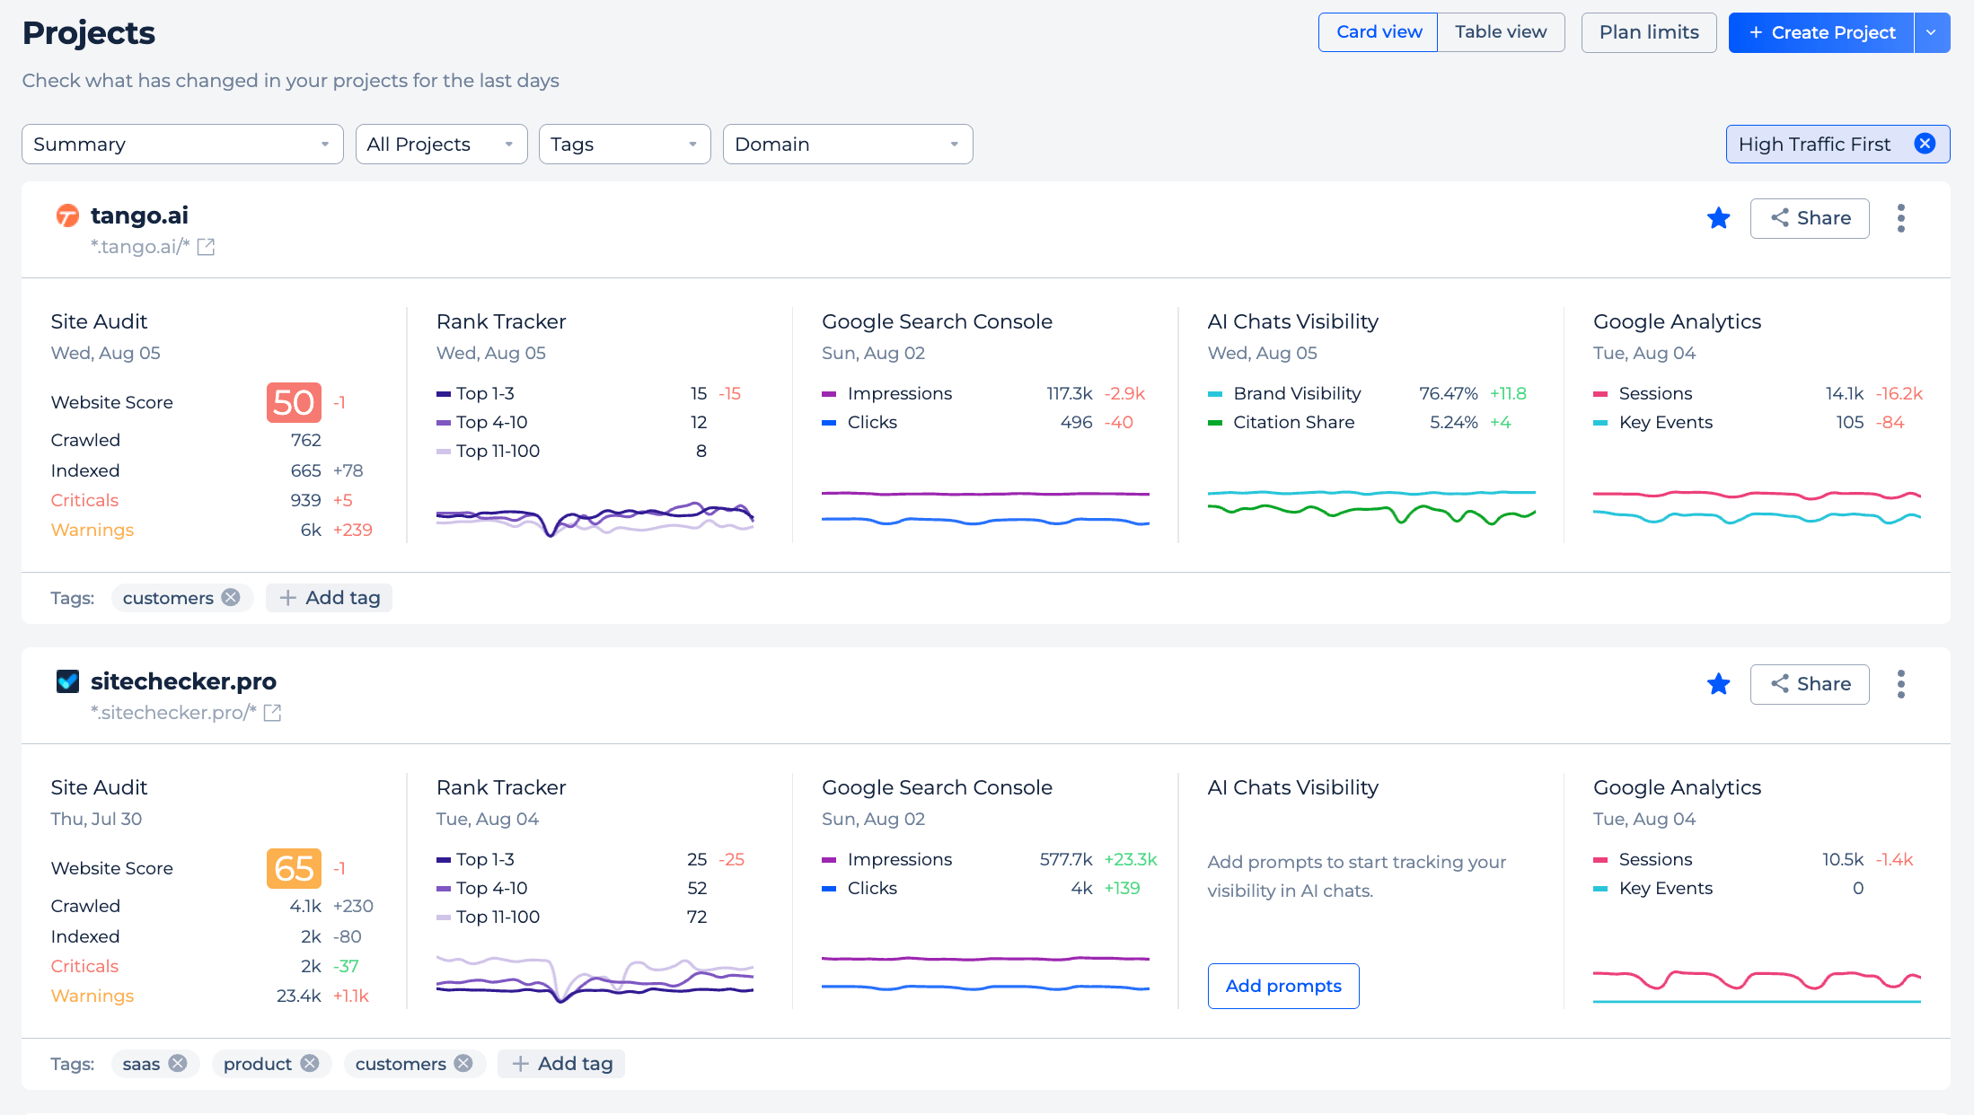Click tango.ai Criticals value 939

click(x=305, y=500)
